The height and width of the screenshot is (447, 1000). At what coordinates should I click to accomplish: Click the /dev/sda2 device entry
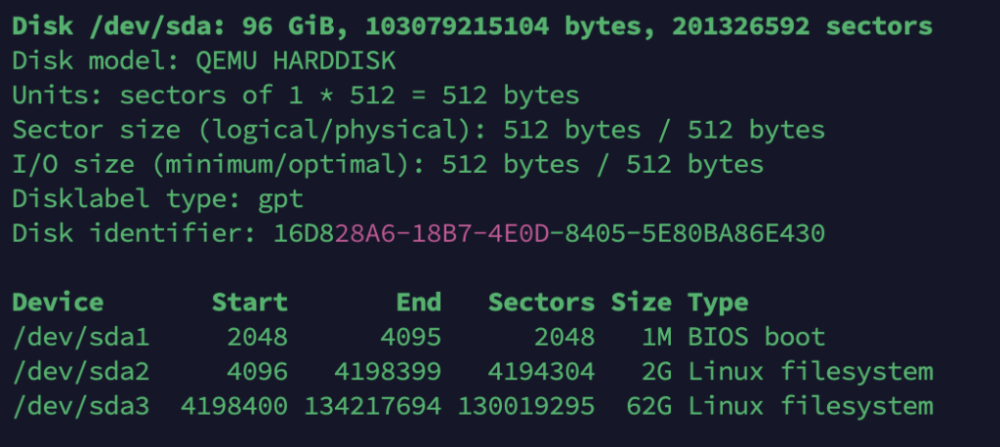pyautogui.click(x=80, y=372)
